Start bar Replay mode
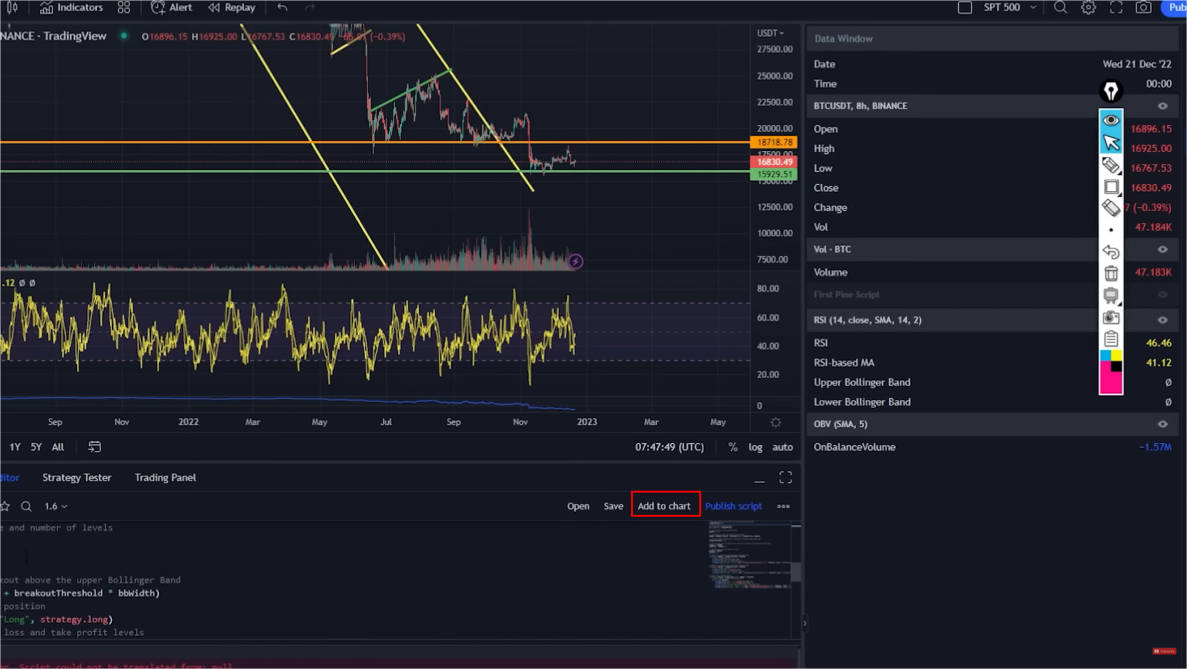 click(232, 7)
